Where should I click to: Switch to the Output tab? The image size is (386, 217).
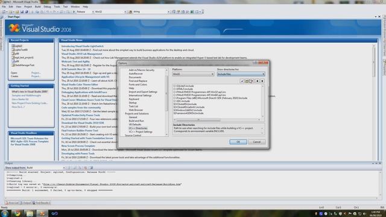coord(25,203)
